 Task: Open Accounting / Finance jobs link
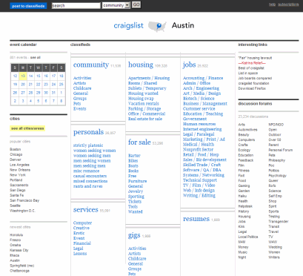(x=203, y=78)
